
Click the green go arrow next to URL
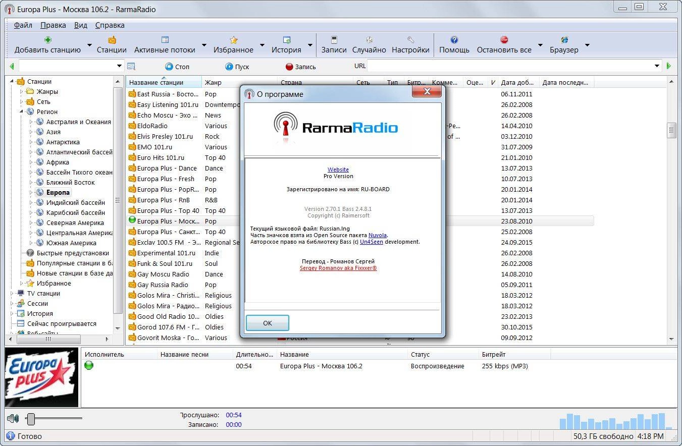pyautogui.click(x=669, y=66)
